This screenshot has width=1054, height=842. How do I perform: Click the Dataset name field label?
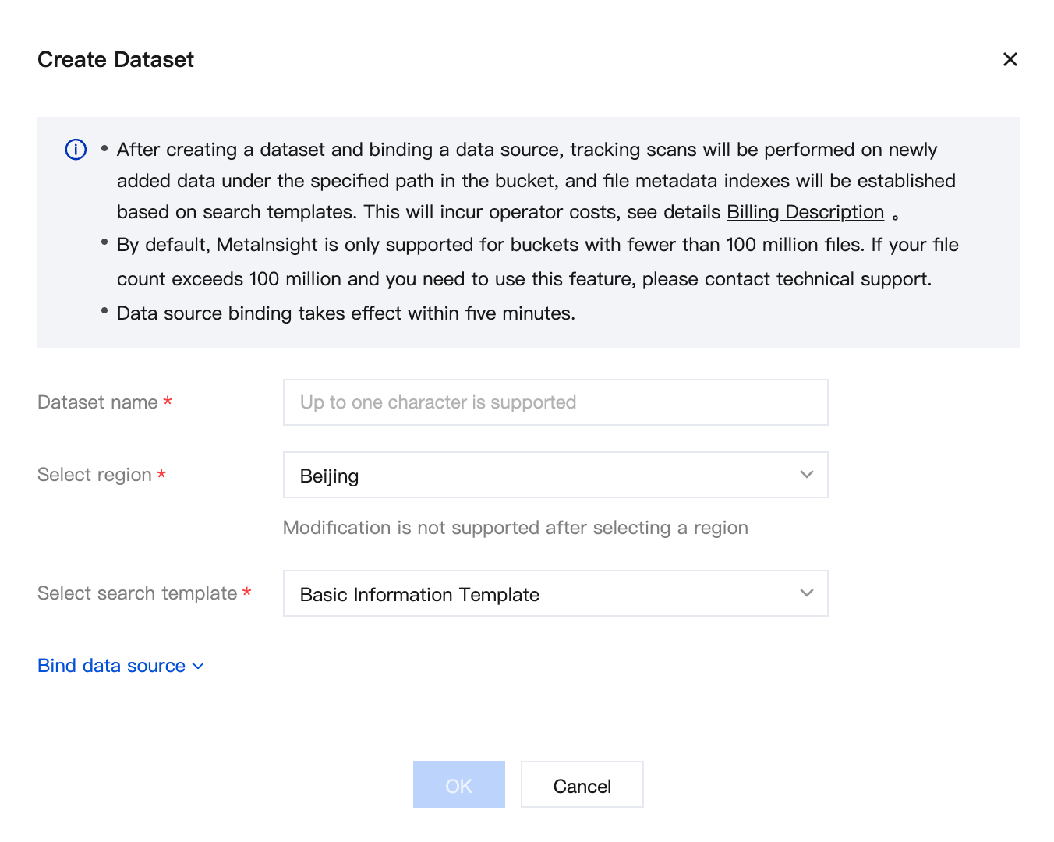click(x=97, y=402)
